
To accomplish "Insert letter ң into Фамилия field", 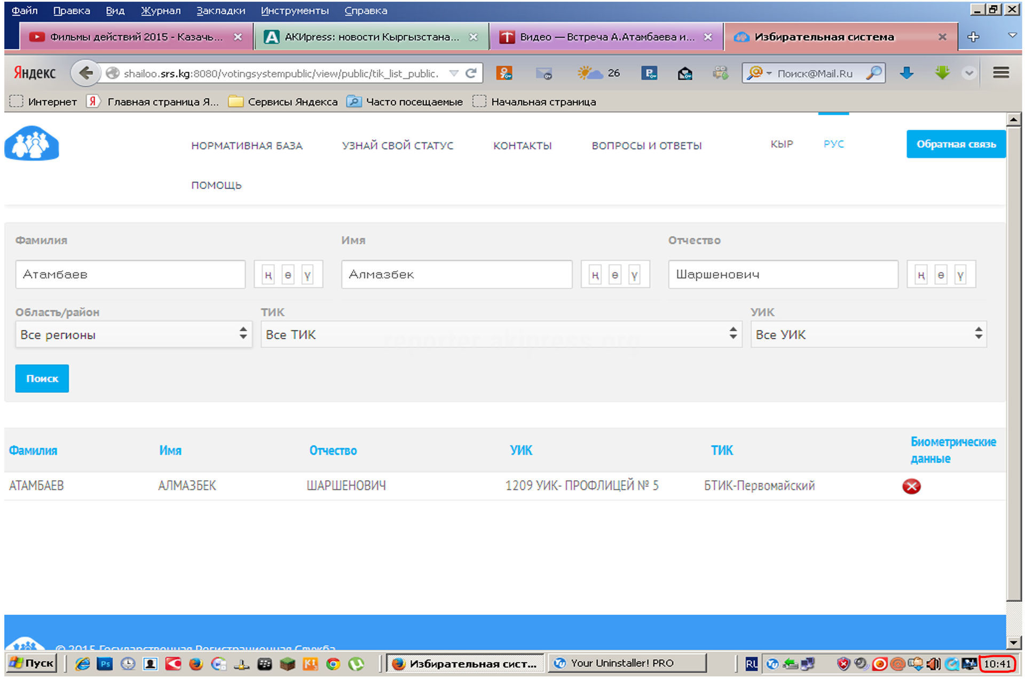I will 269,275.
